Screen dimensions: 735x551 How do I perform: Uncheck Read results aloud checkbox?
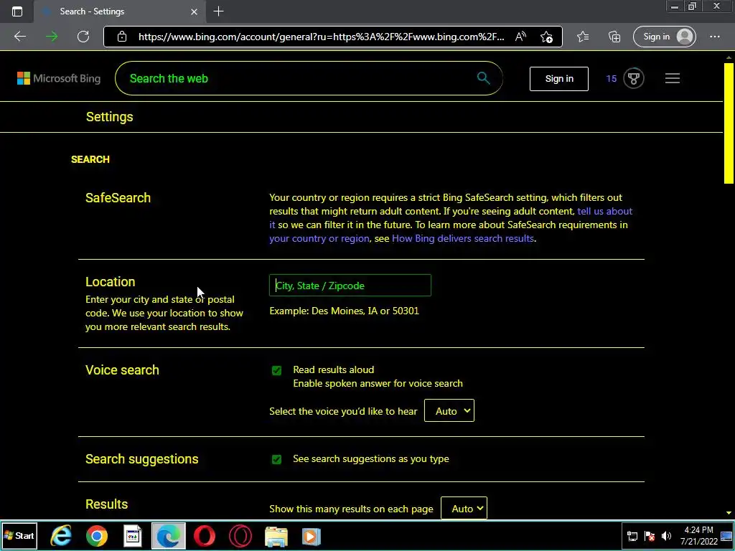tap(276, 371)
